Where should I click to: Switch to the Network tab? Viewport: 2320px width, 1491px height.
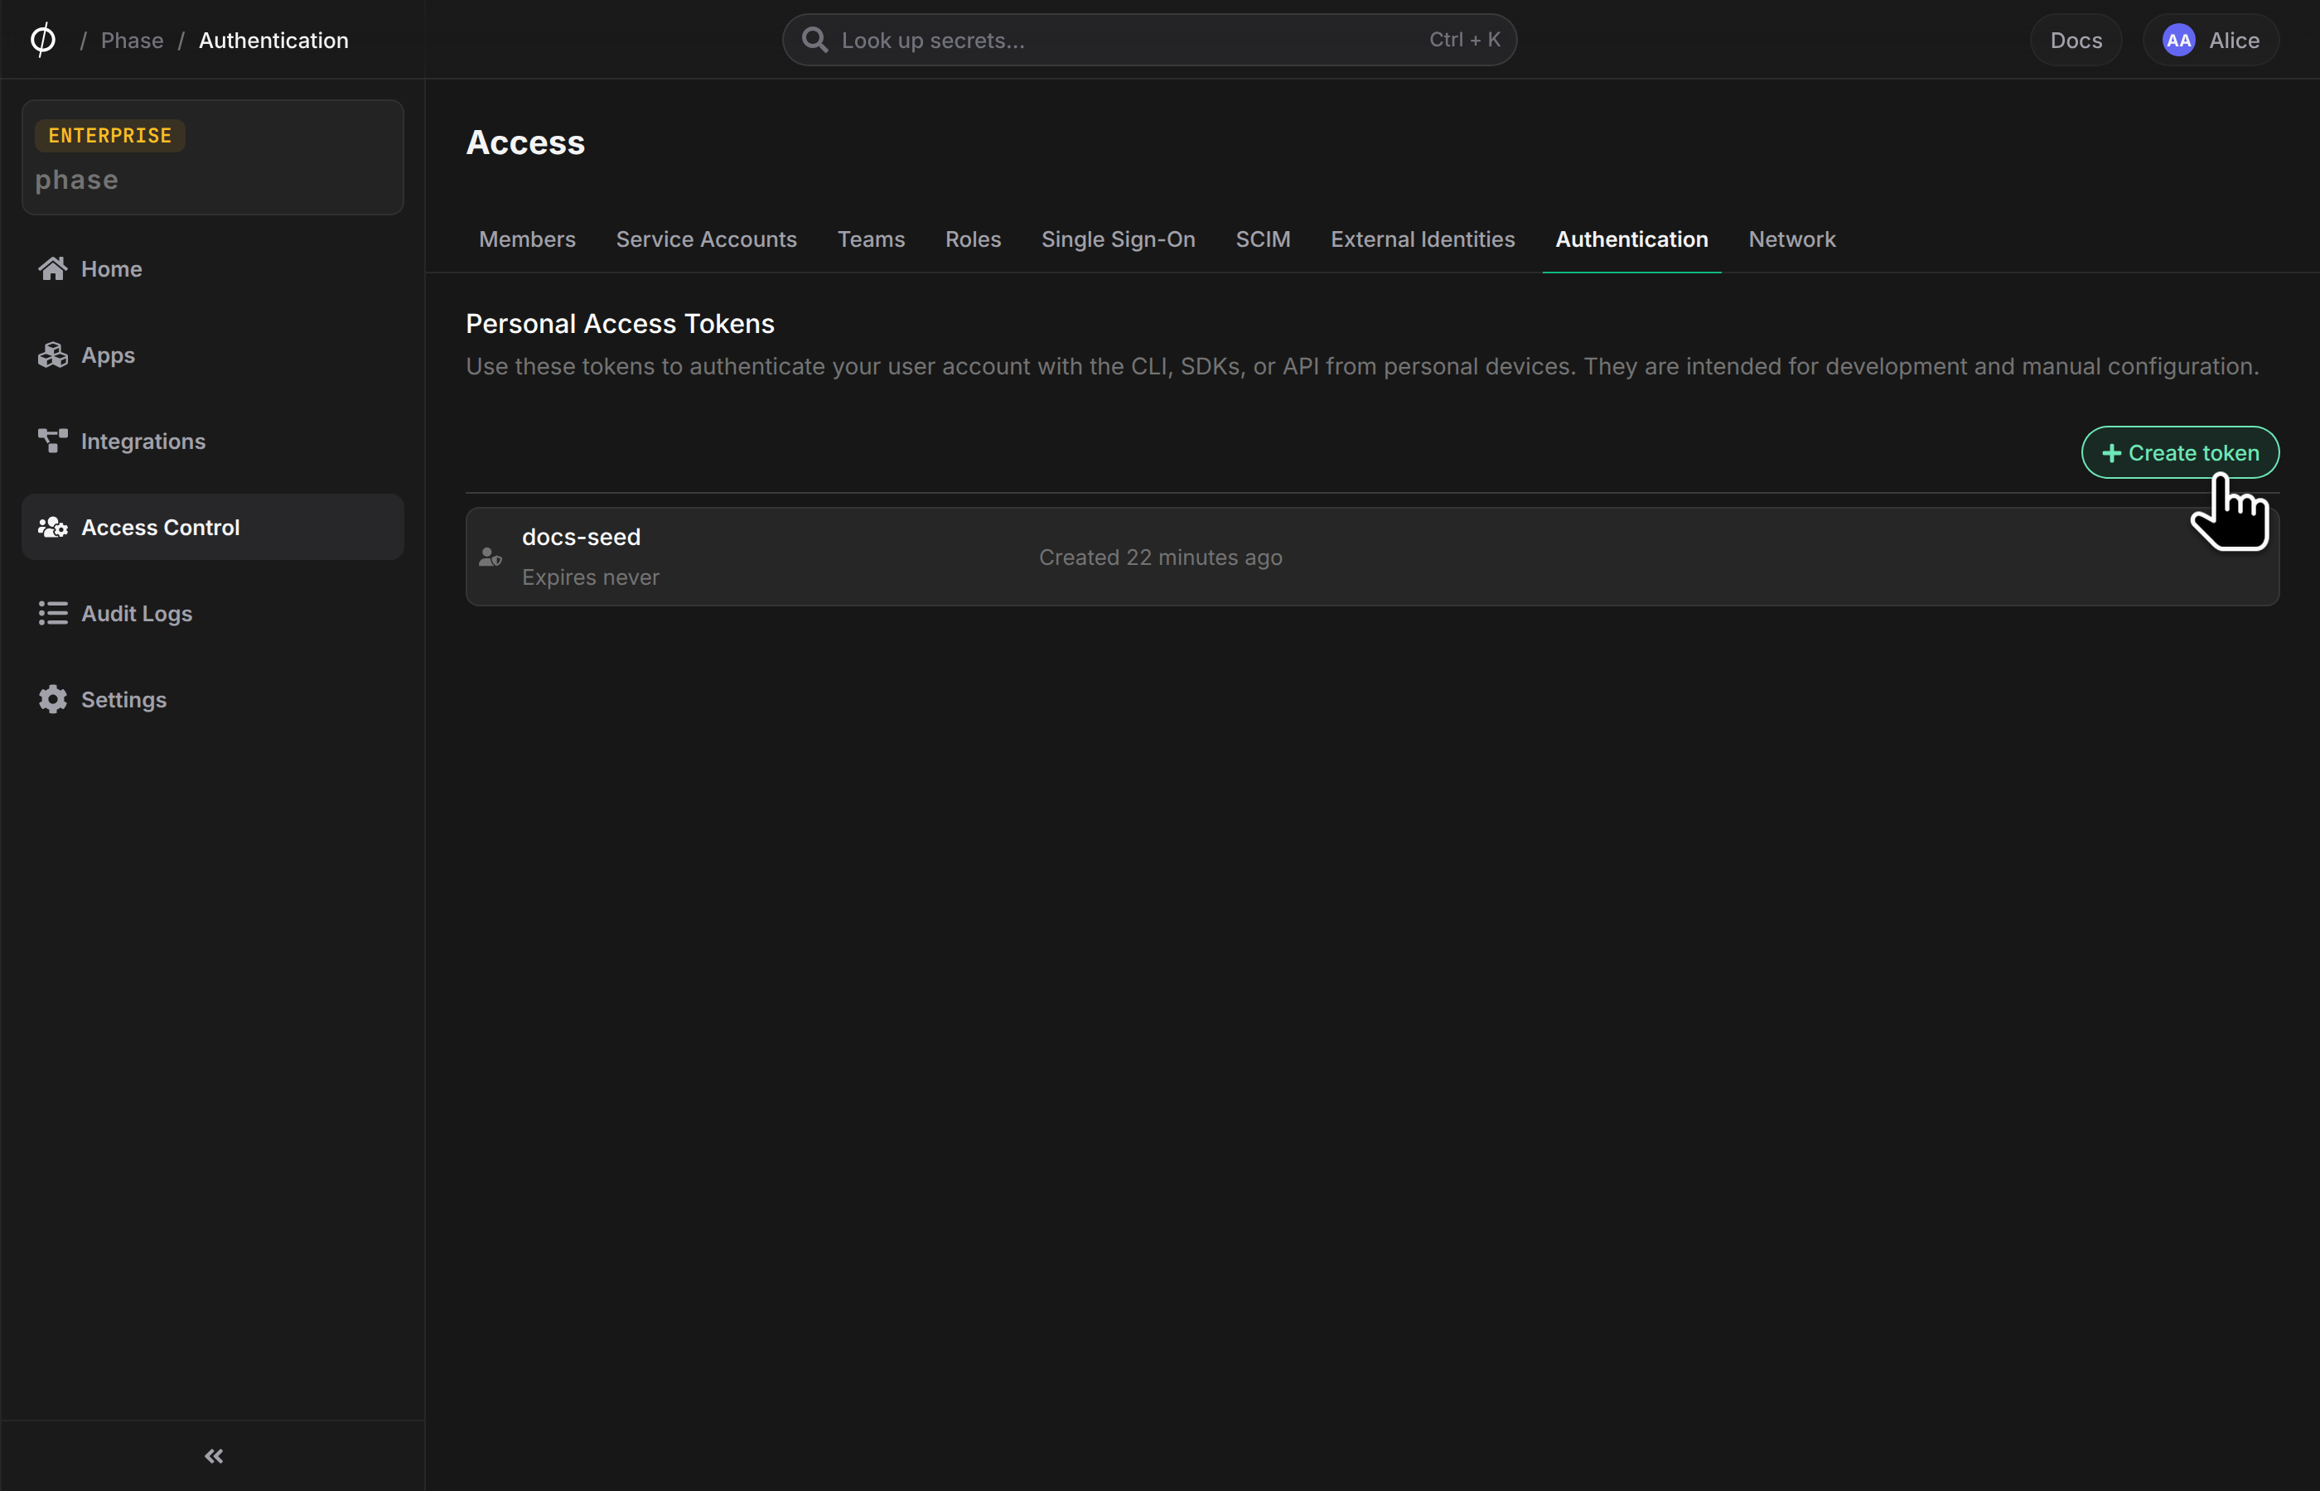coord(1791,239)
